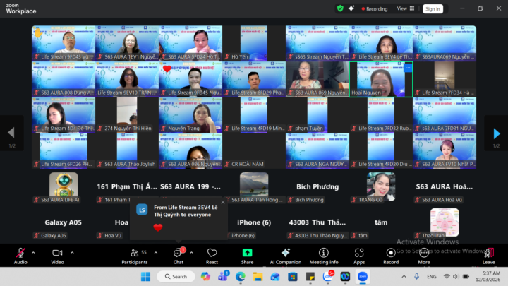Click the green Share screen icon

247,253
